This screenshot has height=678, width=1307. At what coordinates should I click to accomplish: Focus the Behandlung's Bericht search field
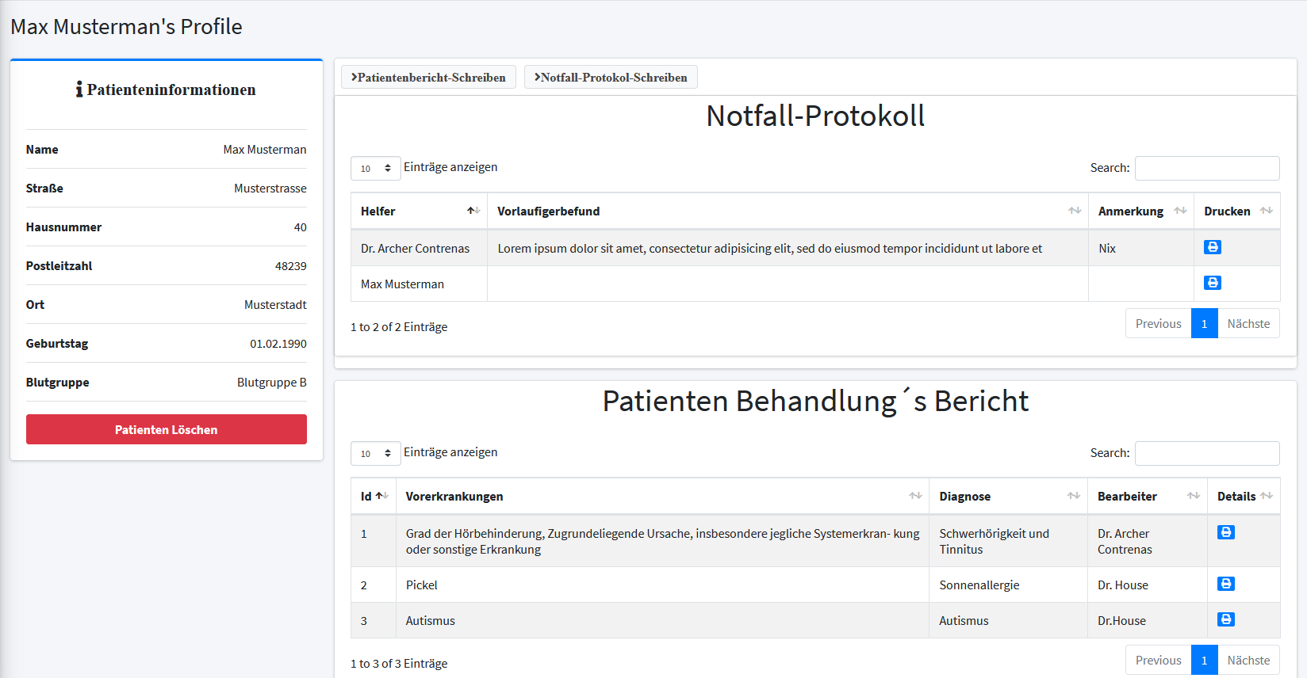pos(1206,453)
